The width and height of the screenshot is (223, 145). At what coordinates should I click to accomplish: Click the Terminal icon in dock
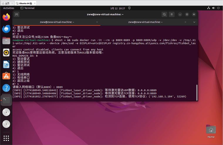point(6,100)
